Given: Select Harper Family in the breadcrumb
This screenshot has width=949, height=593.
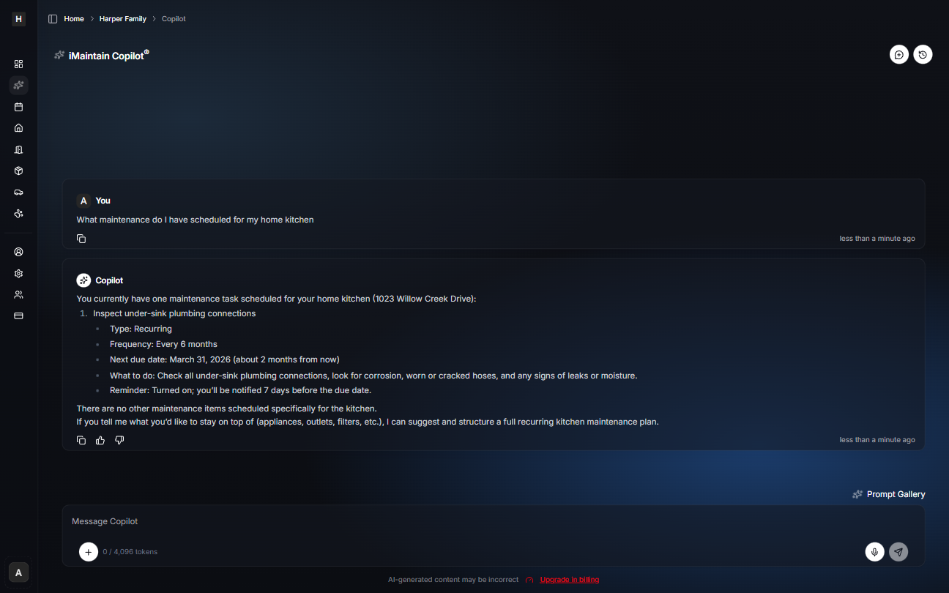Looking at the screenshot, I should (x=123, y=19).
